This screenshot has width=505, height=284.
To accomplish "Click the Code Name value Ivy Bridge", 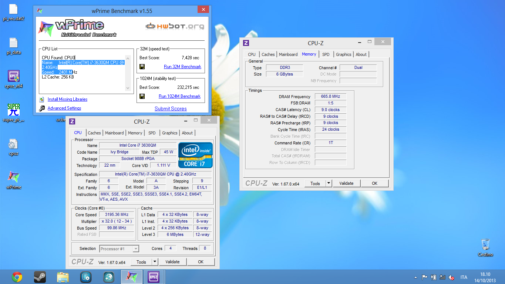I will (x=119, y=152).
